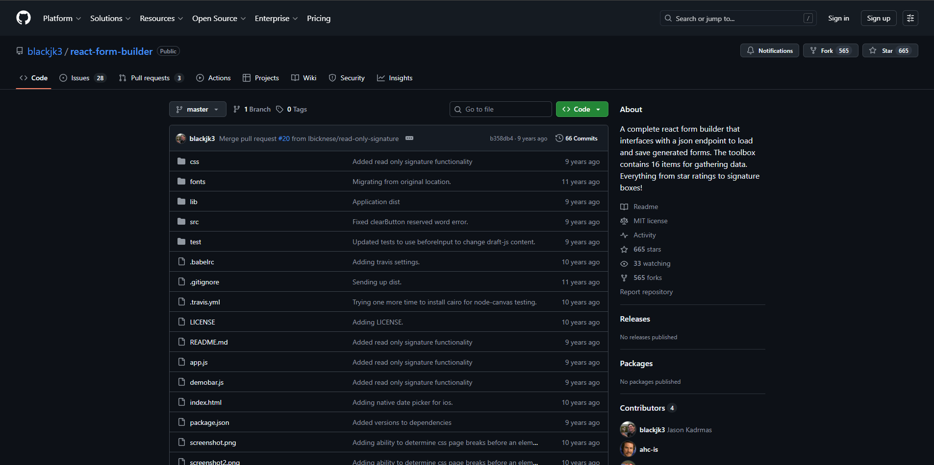Switch to the Insights tab
Screen dimensions: 934x465
pyautogui.click(x=395, y=78)
